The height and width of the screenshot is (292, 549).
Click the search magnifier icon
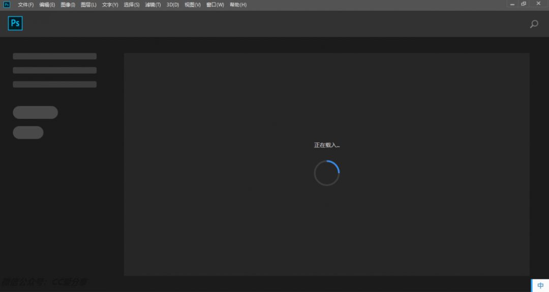point(534,24)
